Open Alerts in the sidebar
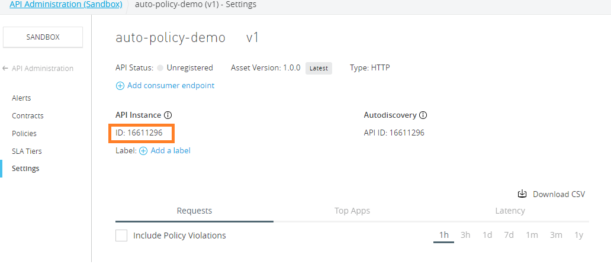 point(21,98)
